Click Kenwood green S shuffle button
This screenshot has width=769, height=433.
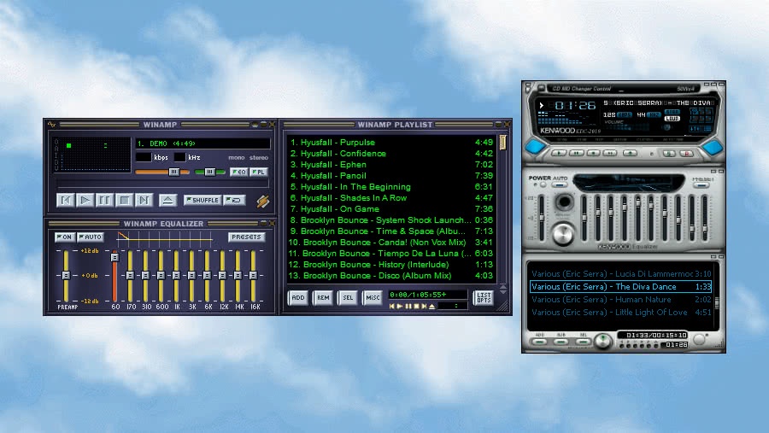669,154
